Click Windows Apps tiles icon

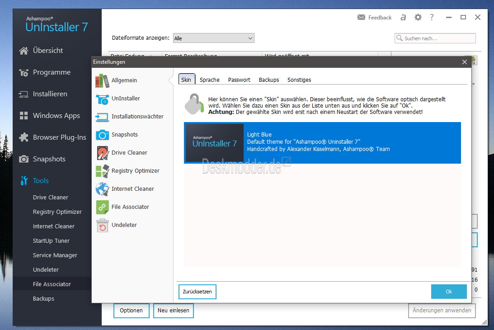click(24, 116)
